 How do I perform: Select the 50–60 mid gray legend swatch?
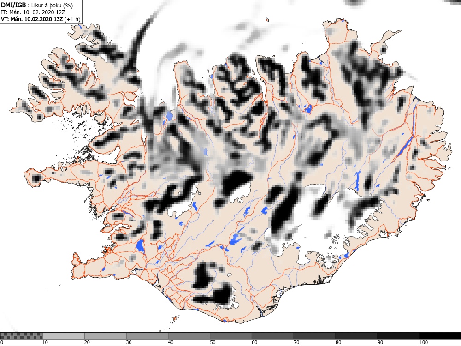click(x=231, y=336)
